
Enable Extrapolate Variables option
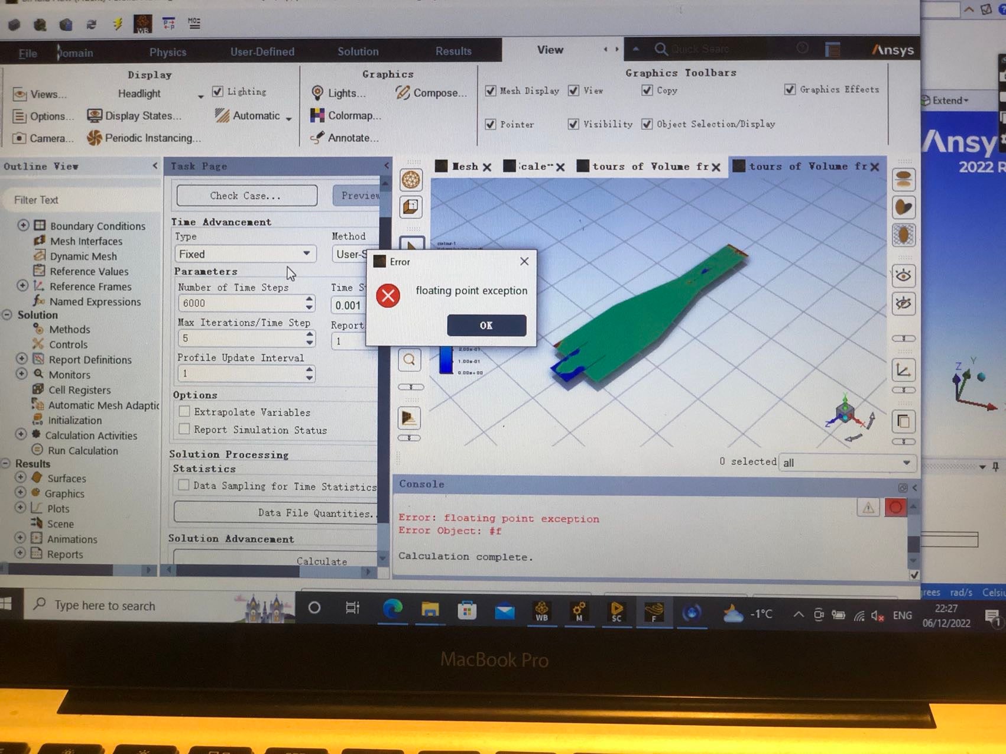click(184, 411)
